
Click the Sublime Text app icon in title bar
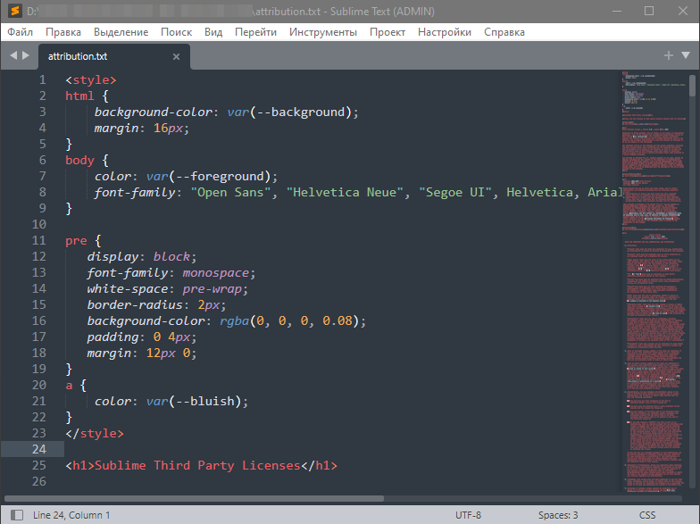tap(14, 11)
